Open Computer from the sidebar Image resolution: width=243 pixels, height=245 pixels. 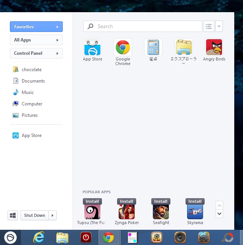coord(27,103)
